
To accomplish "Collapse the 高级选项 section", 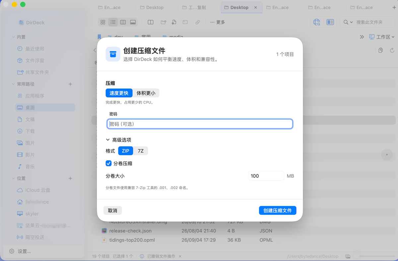I will 108,140.
